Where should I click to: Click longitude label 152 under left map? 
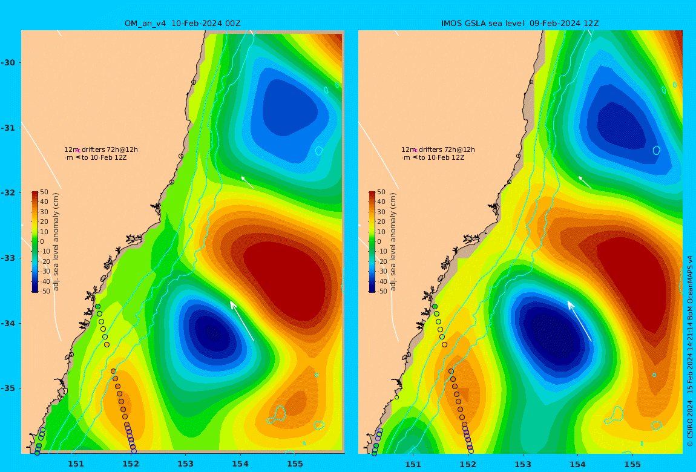click(x=131, y=464)
